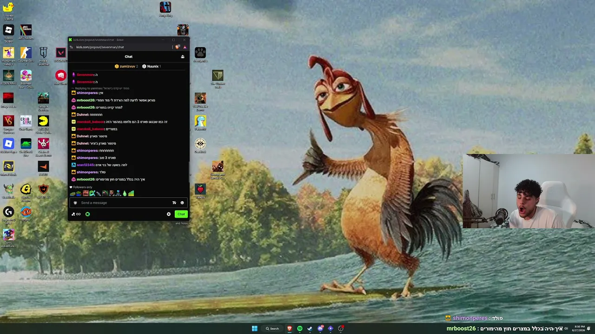Screen dimensions: 595x334
Task: Open the chat identity shield icon
Action: click(75, 203)
